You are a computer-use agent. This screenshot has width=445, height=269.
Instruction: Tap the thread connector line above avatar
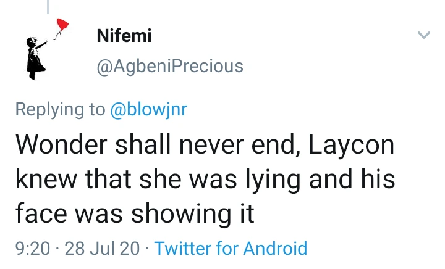[x=48, y=6]
